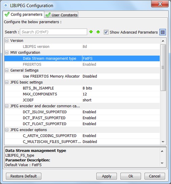Image resolution: width=171 pixels, height=184 pixels.
Task: Collapse the Version section
Action: pos(7,41)
